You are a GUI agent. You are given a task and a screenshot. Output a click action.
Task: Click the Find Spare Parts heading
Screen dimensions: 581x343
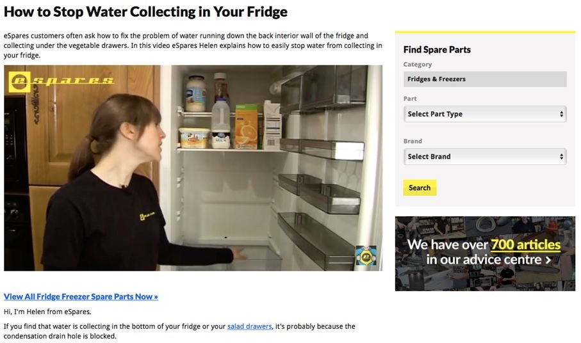click(x=437, y=49)
